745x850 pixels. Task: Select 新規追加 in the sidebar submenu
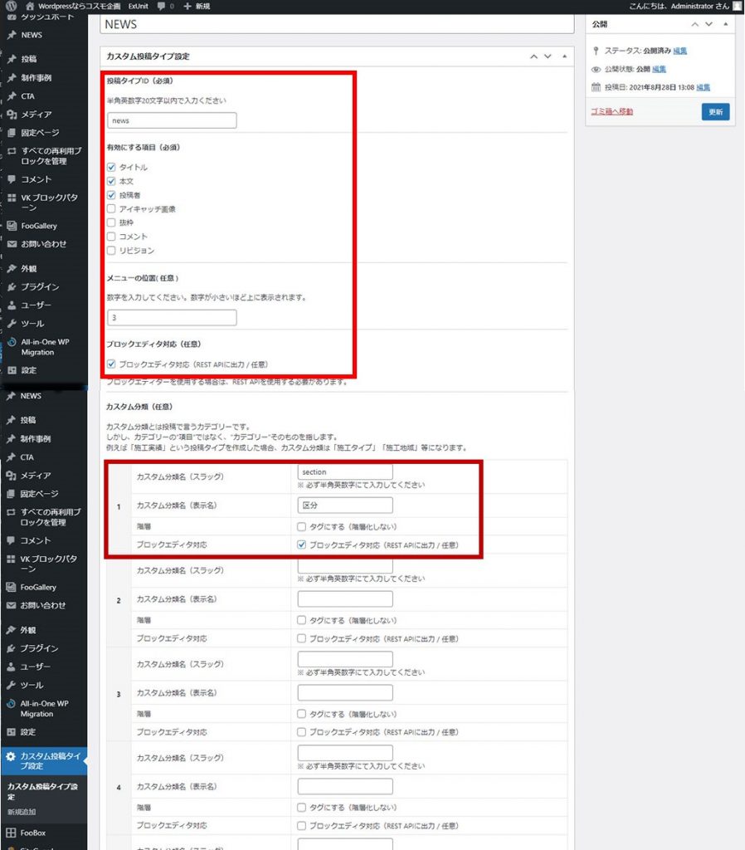click(22, 811)
